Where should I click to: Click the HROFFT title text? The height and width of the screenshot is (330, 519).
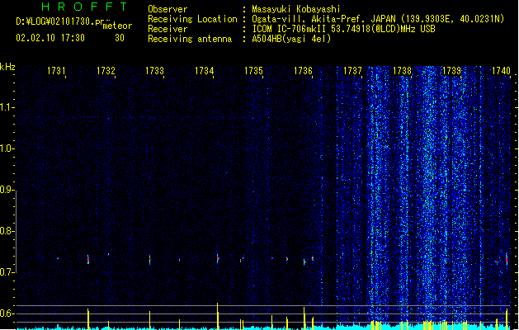[x=84, y=7]
